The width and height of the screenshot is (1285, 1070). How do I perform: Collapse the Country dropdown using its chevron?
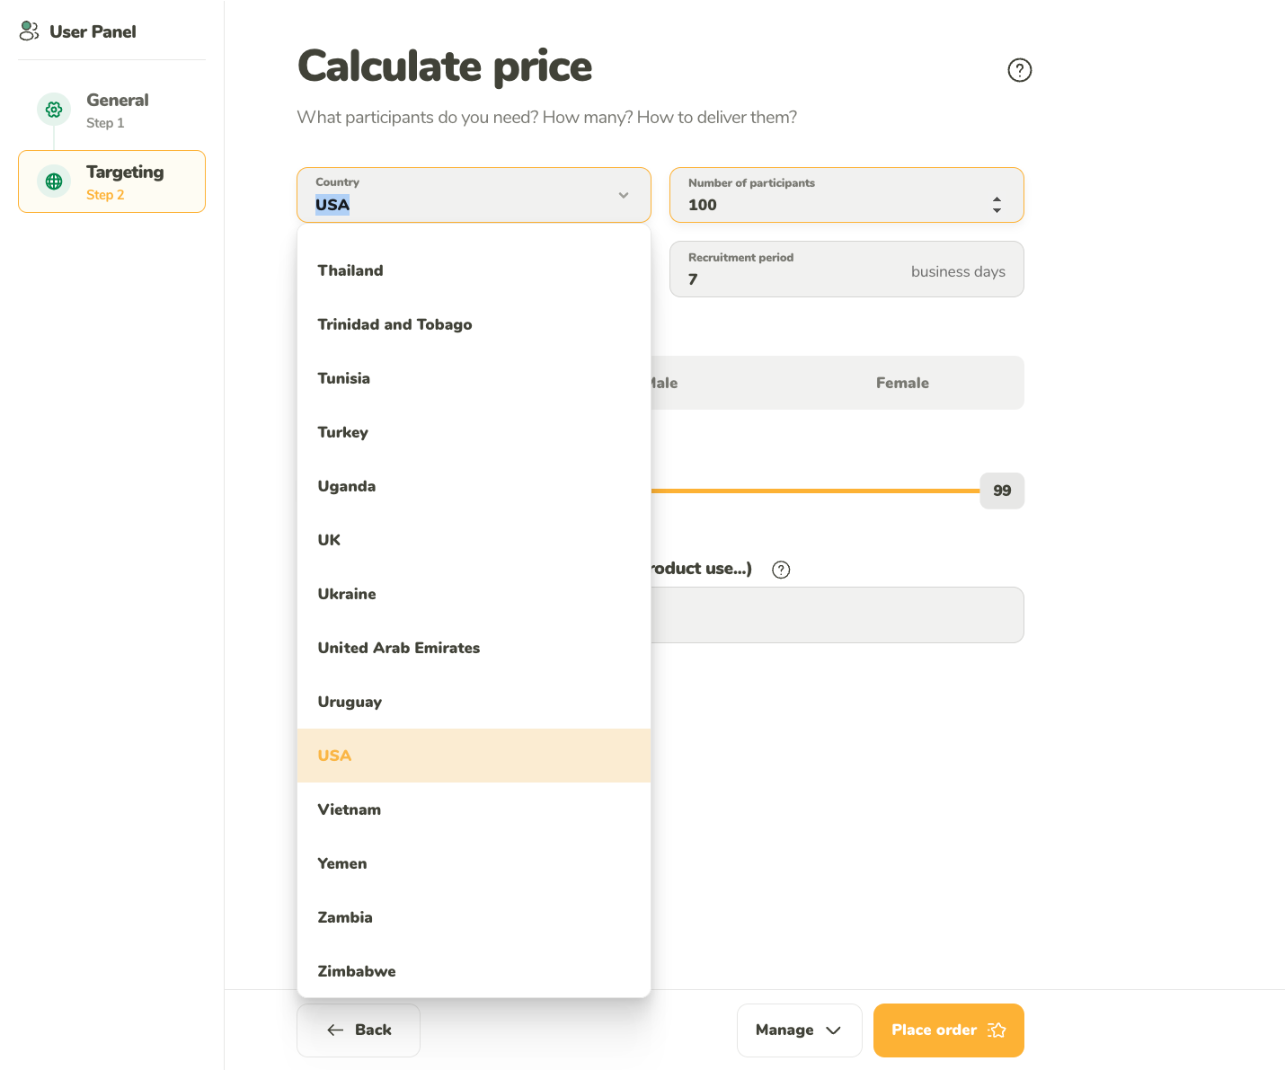point(624,195)
